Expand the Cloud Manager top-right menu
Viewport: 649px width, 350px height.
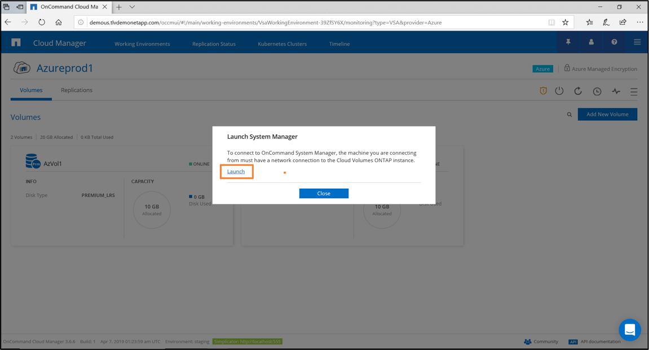point(637,42)
